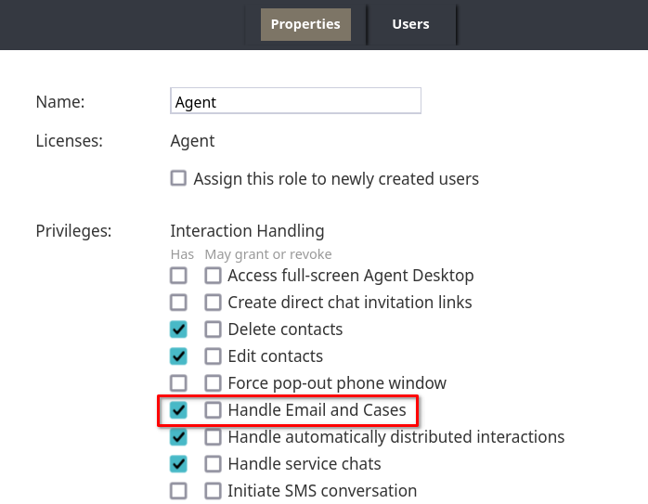Screen dimensions: 648x504
Task: Check May grant for Handle Email and Cases
Action: (x=213, y=410)
